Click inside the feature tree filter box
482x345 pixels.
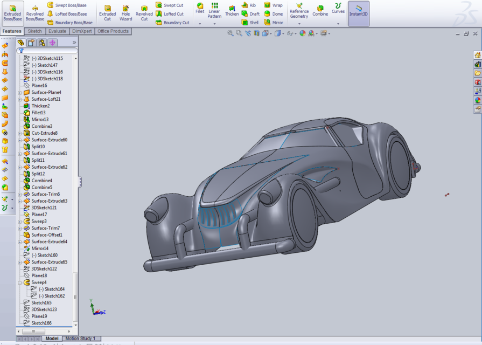51,50
